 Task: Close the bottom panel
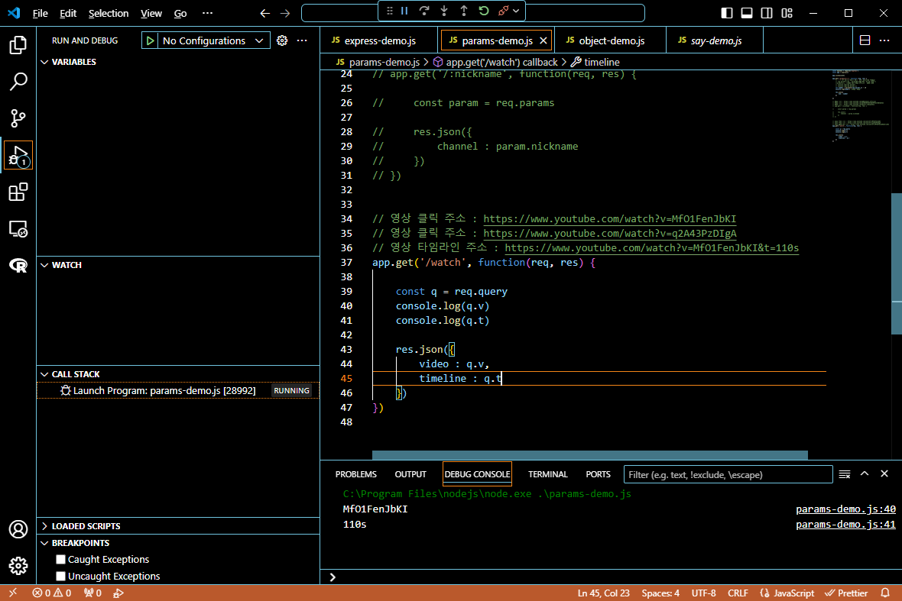[884, 474]
